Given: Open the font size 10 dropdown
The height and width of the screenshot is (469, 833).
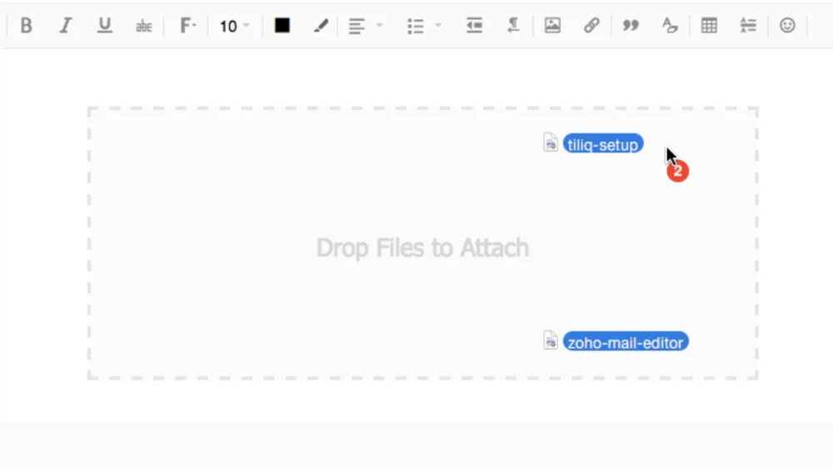Looking at the screenshot, I should (234, 26).
